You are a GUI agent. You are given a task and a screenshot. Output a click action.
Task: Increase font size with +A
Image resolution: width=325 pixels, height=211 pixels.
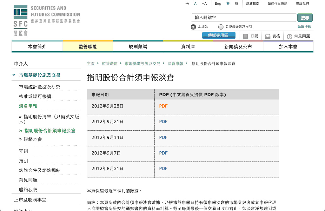pos(204,3)
